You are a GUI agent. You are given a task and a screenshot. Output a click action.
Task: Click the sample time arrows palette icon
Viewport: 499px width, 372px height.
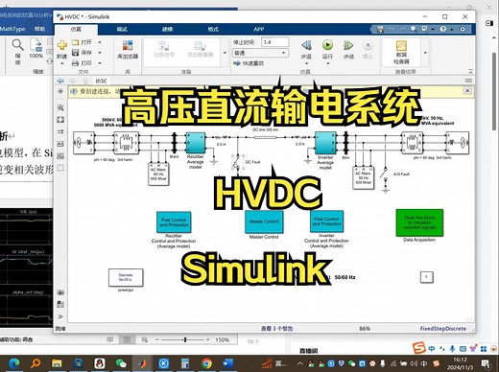[x=60, y=131]
